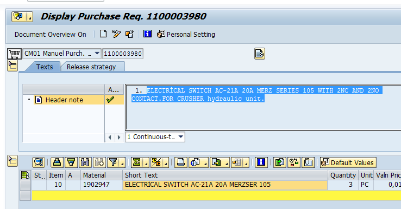This screenshot has width=401, height=209.
Task: Click the Create new requisition page icon
Action: click(103, 34)
